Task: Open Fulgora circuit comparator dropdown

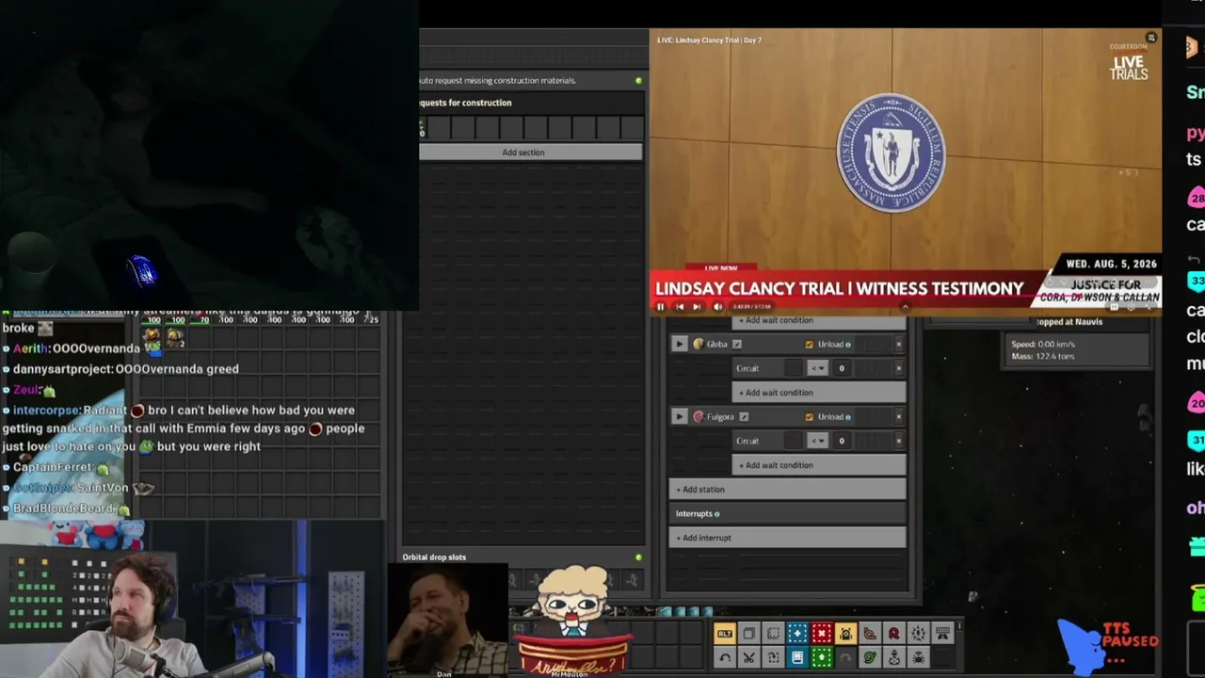Action: [x=817, y=441]
